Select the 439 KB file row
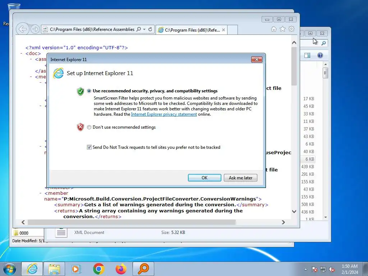Screen dimensions: 368x276 tap(308, 167)
